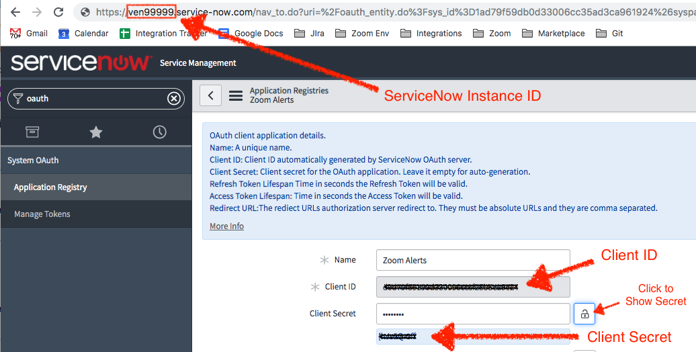The height and width of the screenshot is (352, 696).
Task: Open the Google Docs bookmark
Action: click(x=251, y=34)
